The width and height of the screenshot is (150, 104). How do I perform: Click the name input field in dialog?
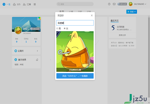click(75, 23)
